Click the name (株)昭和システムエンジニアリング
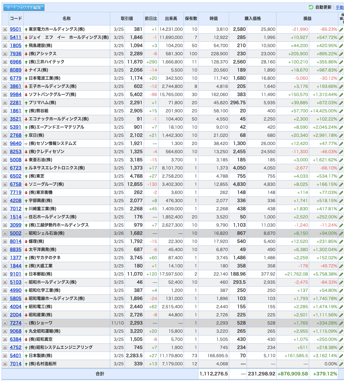Screen dimensions: 344x381 point(61,347)
